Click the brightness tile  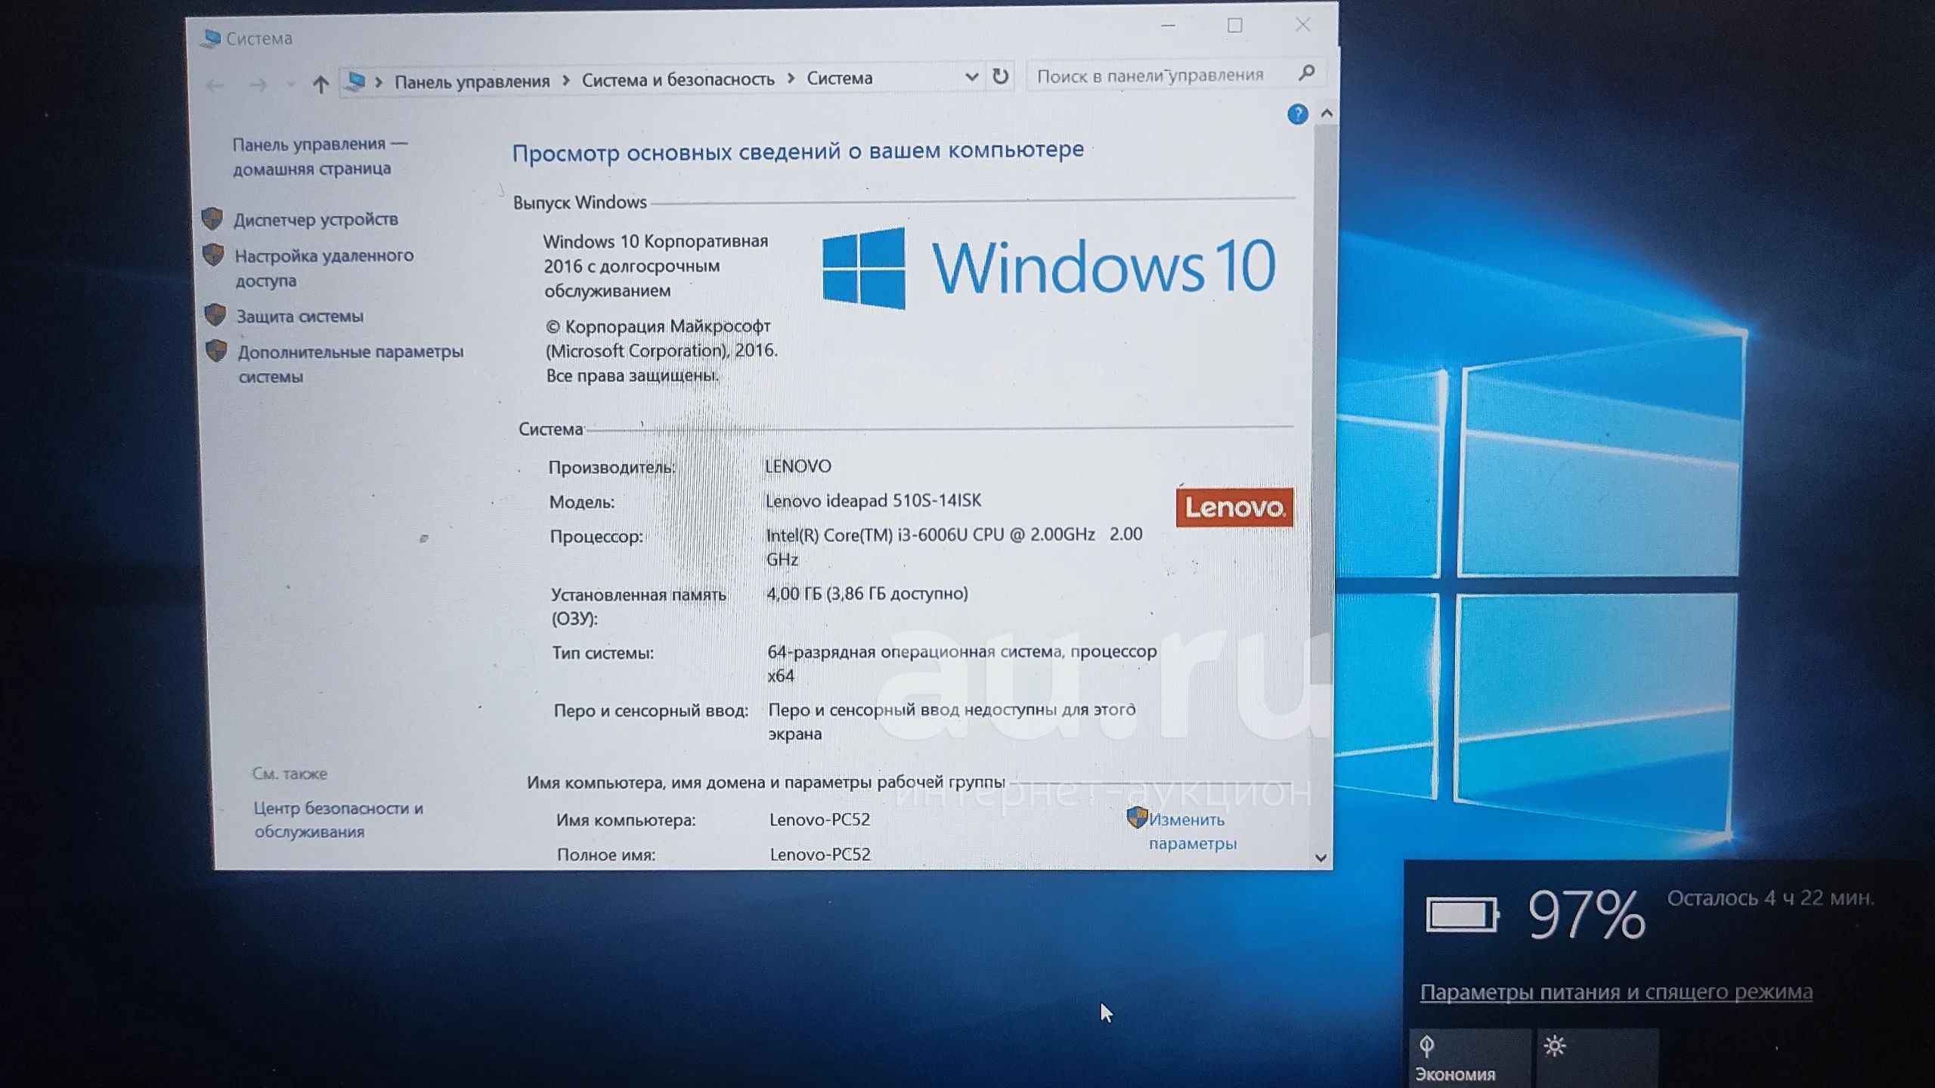pos(1598,1058)
